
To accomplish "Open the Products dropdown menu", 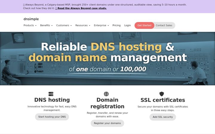I will (x=30, y=25).
